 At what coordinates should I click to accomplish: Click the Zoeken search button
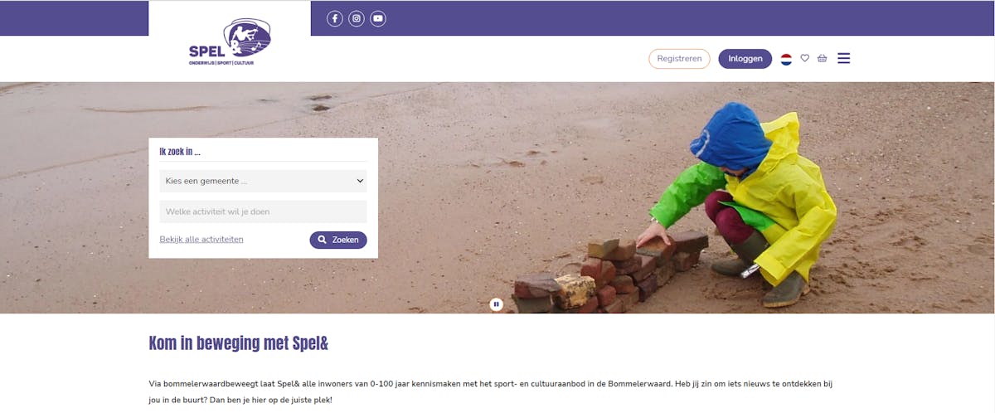point(338,240)
